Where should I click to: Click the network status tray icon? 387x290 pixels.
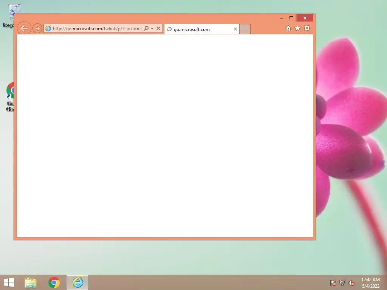coord(342,282)
